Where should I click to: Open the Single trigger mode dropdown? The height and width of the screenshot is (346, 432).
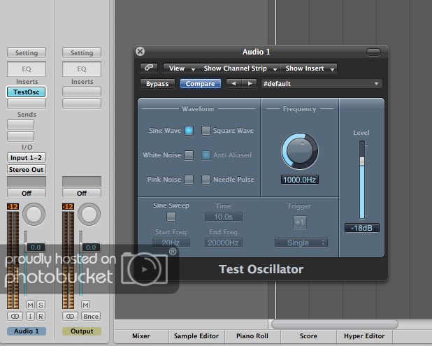point(301,243)
